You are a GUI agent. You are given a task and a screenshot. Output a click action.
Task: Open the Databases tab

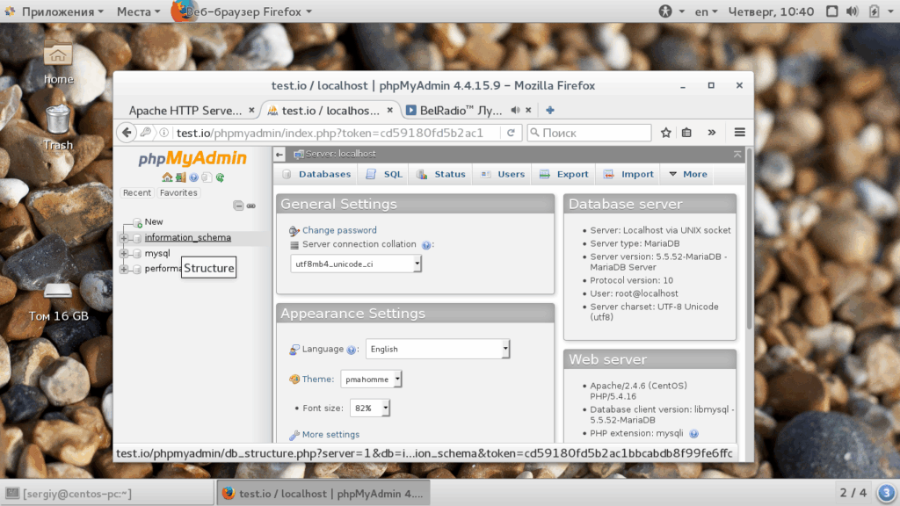(x=316, y=174)
